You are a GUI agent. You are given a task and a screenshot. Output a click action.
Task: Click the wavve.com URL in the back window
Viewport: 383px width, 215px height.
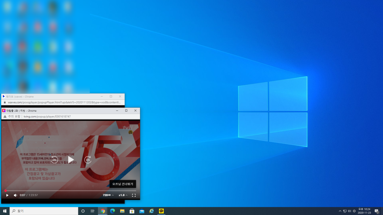coord(64,103)
